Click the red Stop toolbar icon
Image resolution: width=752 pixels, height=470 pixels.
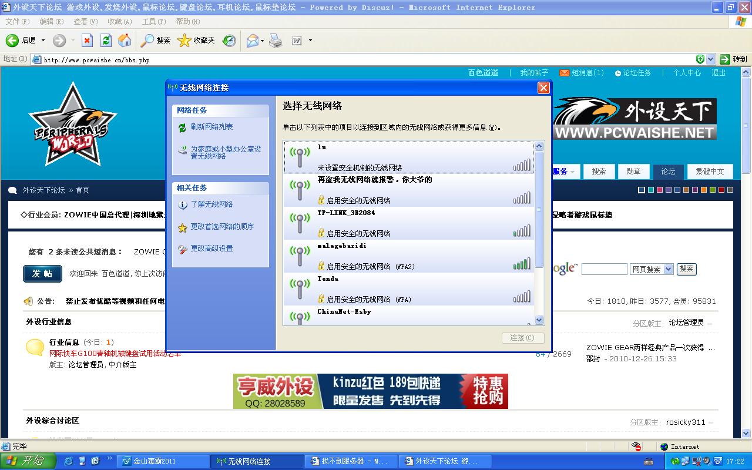(87, 41)
